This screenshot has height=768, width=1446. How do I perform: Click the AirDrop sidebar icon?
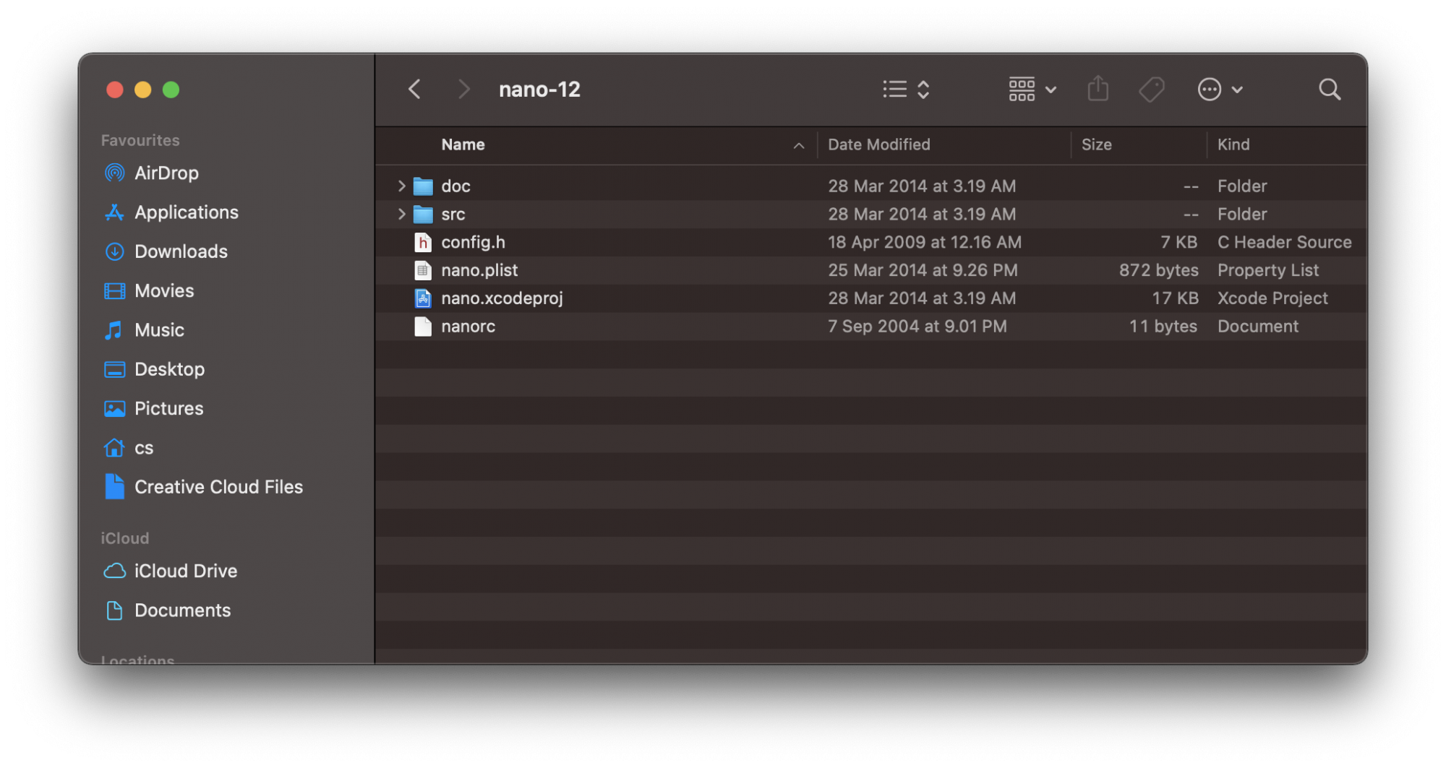point(114,173)
